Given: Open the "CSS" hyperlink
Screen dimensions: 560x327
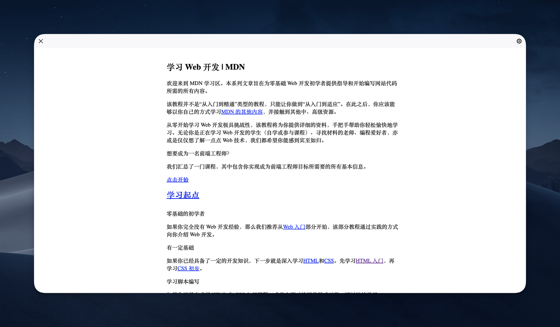Looking at the screenshot, I should 329,261.
